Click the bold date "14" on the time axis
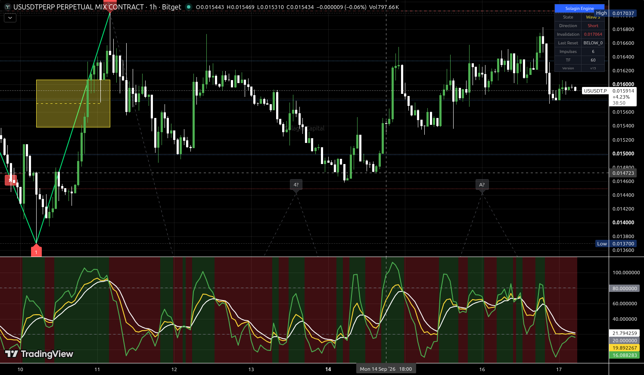The height and width of the screenshot is (375, 644). pos(328,369)
